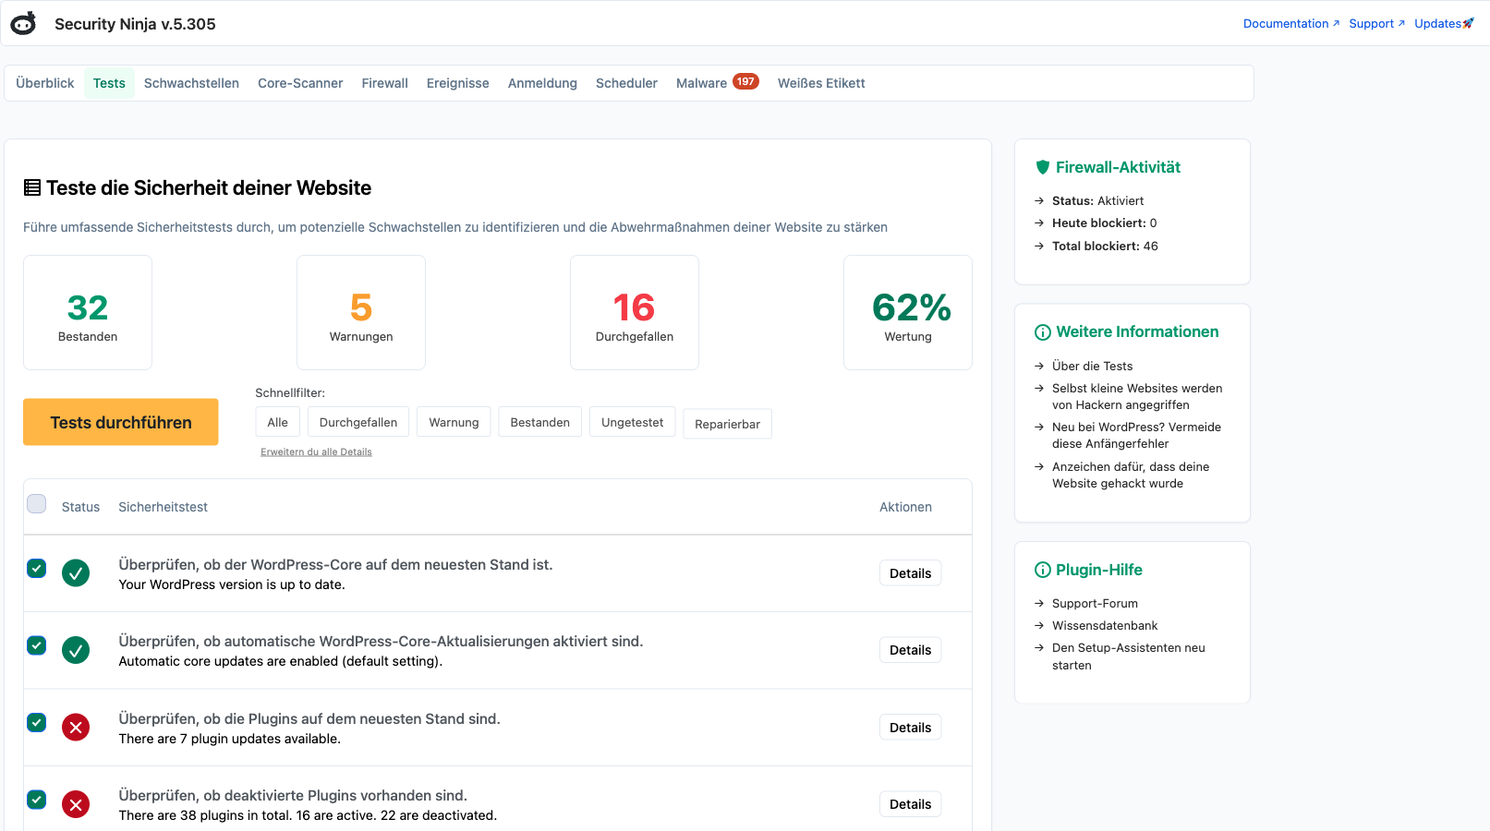The height and width of the screenshot is (831, 1490).
Task: Show Ungetestet tests only
Action: pyautogui.click(x=633, y=422)
